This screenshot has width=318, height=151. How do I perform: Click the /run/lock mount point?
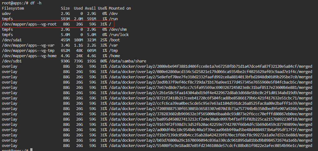[119, 35]
